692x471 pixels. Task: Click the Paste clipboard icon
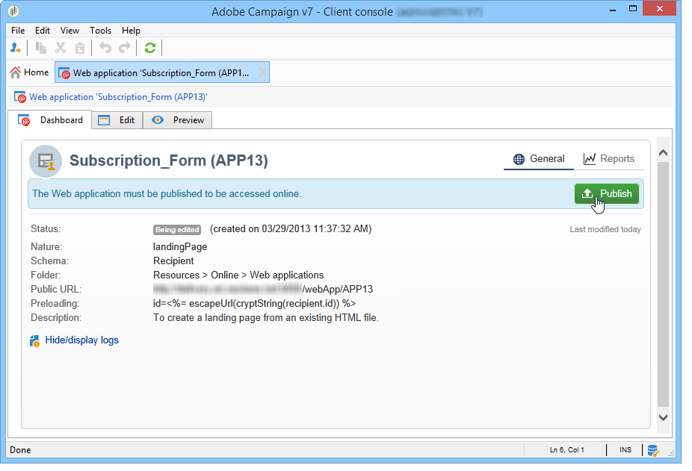coord(80,48)
